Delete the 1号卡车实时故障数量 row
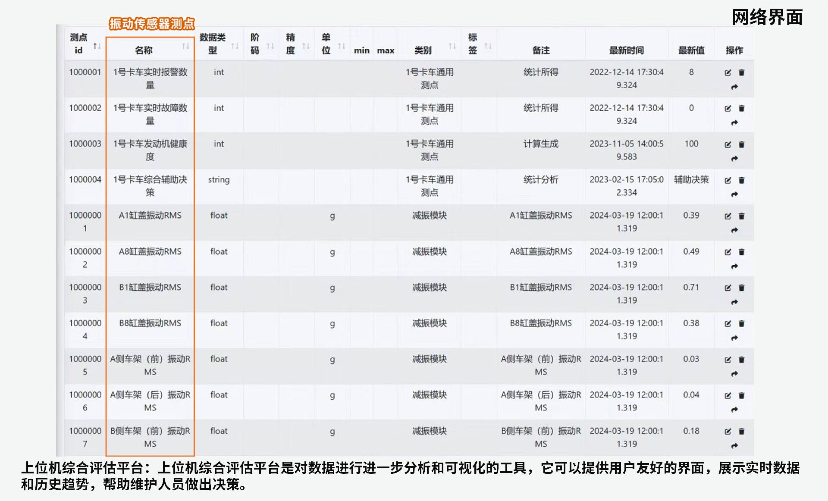 [x=741, y=108]
